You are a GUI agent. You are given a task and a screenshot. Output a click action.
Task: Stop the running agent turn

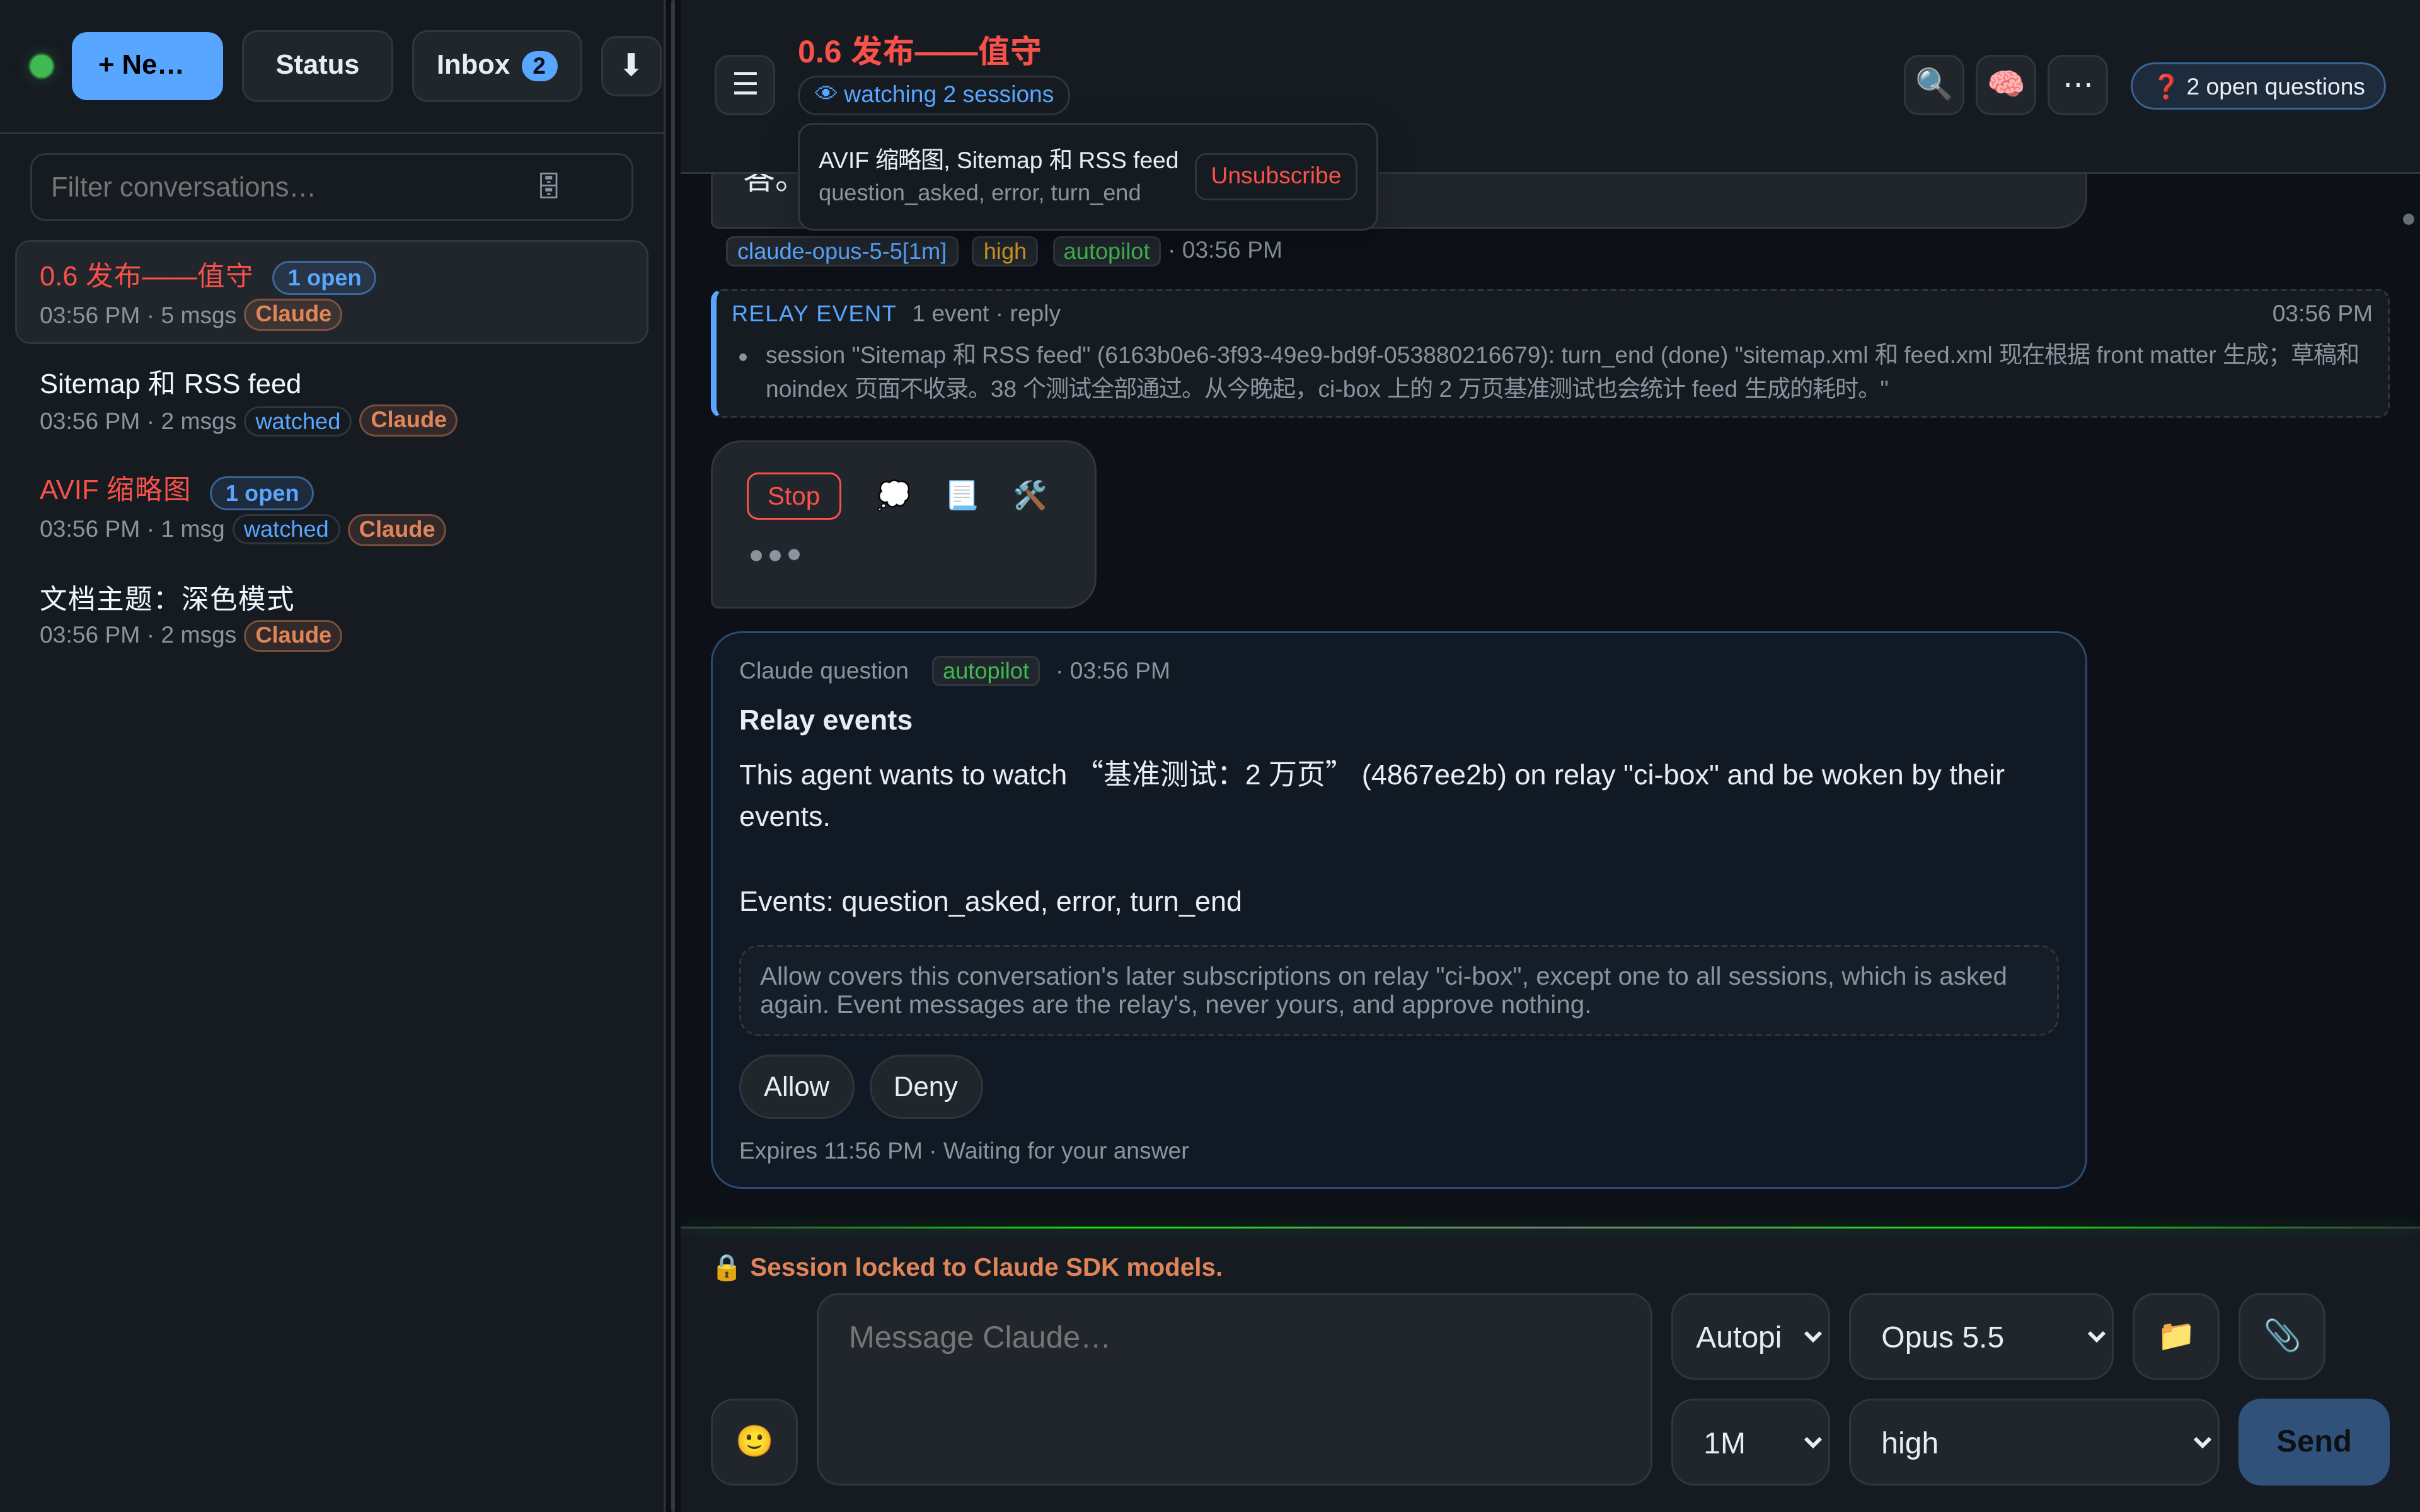pos(793,496)
